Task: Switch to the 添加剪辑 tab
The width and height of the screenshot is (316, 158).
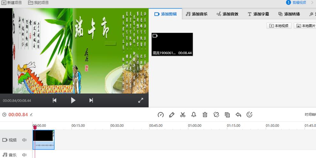Action: (x=165, y=14)
